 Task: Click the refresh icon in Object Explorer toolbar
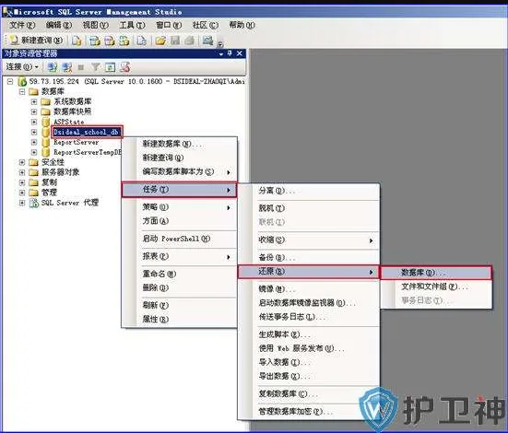click(x=110, y=67)
